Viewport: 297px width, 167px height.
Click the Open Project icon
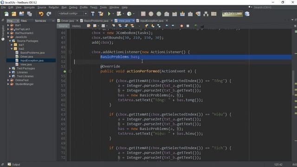(x=22, y=14)
